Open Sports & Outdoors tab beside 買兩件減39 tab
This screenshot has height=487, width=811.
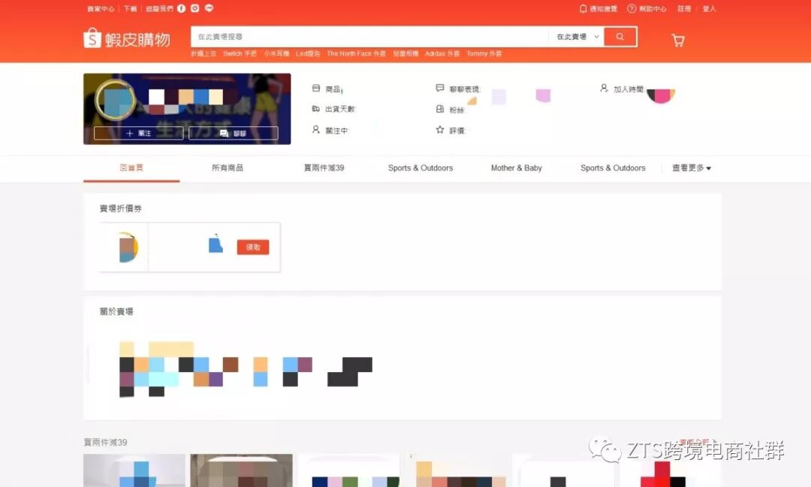point(421,168)
